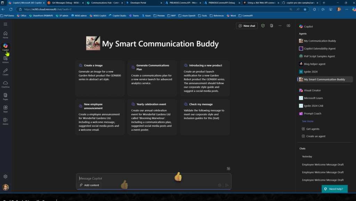Open the notebook icon beside the shield
The width and height of the screenshot is (356, 201).
point(271,26)
